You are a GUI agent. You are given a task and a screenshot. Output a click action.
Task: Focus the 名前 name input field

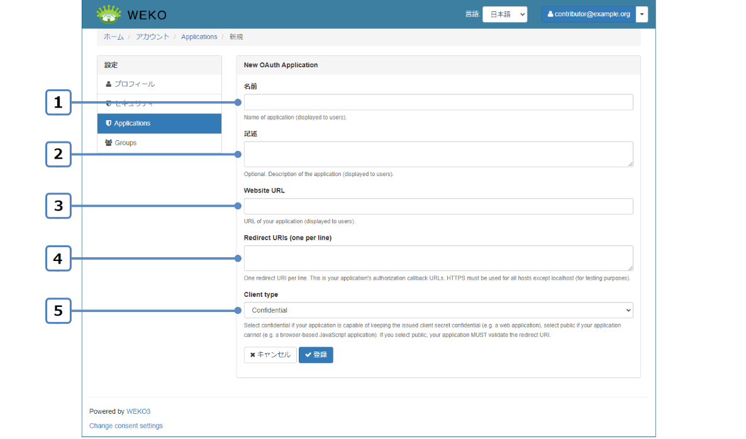point(438,103)
